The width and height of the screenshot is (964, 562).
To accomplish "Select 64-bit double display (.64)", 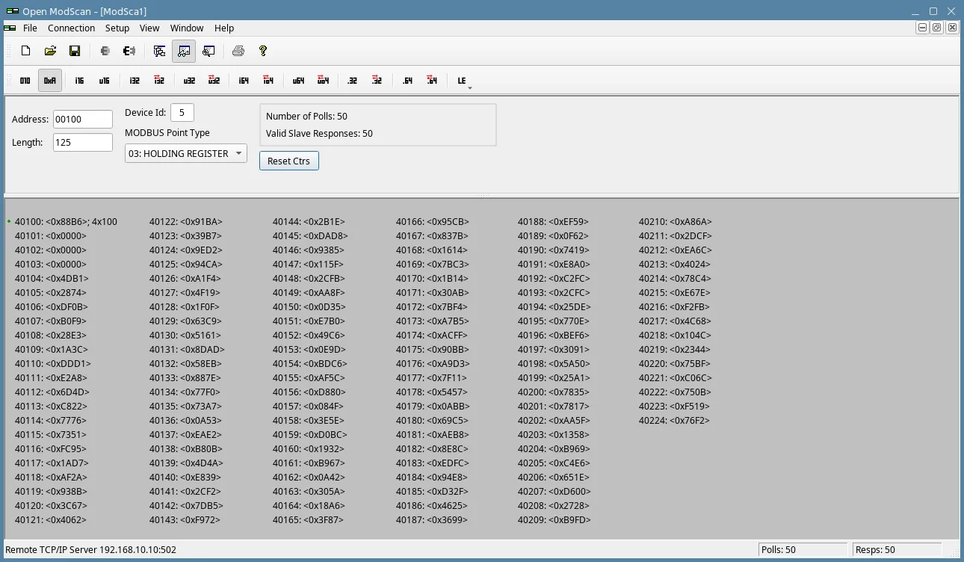I will tap(407, 80).
